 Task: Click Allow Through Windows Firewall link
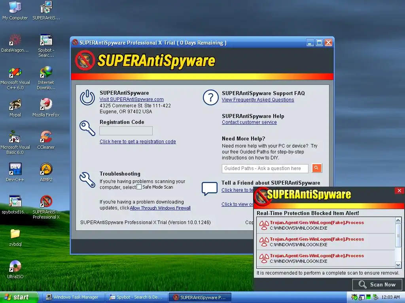point(160,208)
